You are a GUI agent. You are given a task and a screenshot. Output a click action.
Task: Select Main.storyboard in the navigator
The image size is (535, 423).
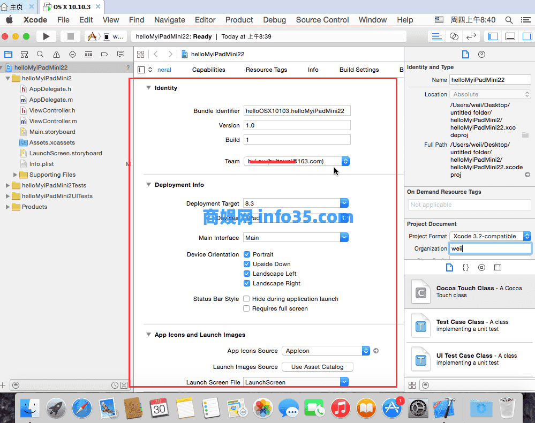(x=52, y=132)
